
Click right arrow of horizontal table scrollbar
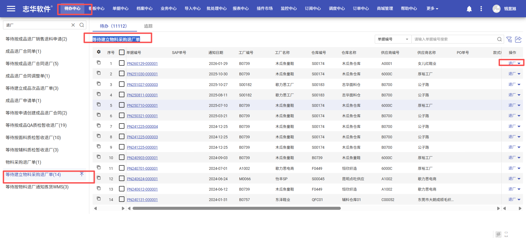click(498, 208)
